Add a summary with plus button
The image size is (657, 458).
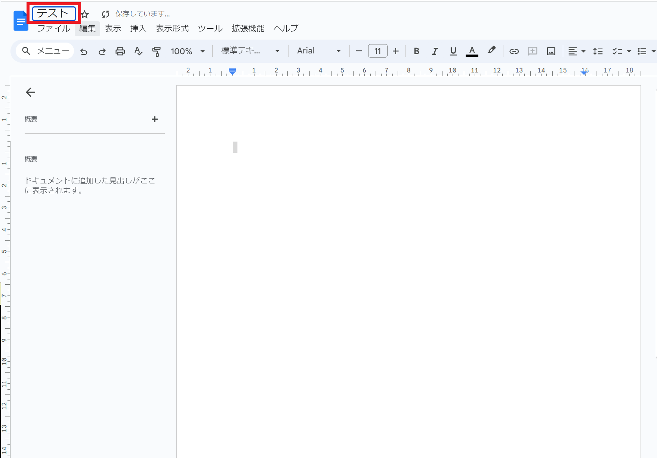click(x=155, y=119)
